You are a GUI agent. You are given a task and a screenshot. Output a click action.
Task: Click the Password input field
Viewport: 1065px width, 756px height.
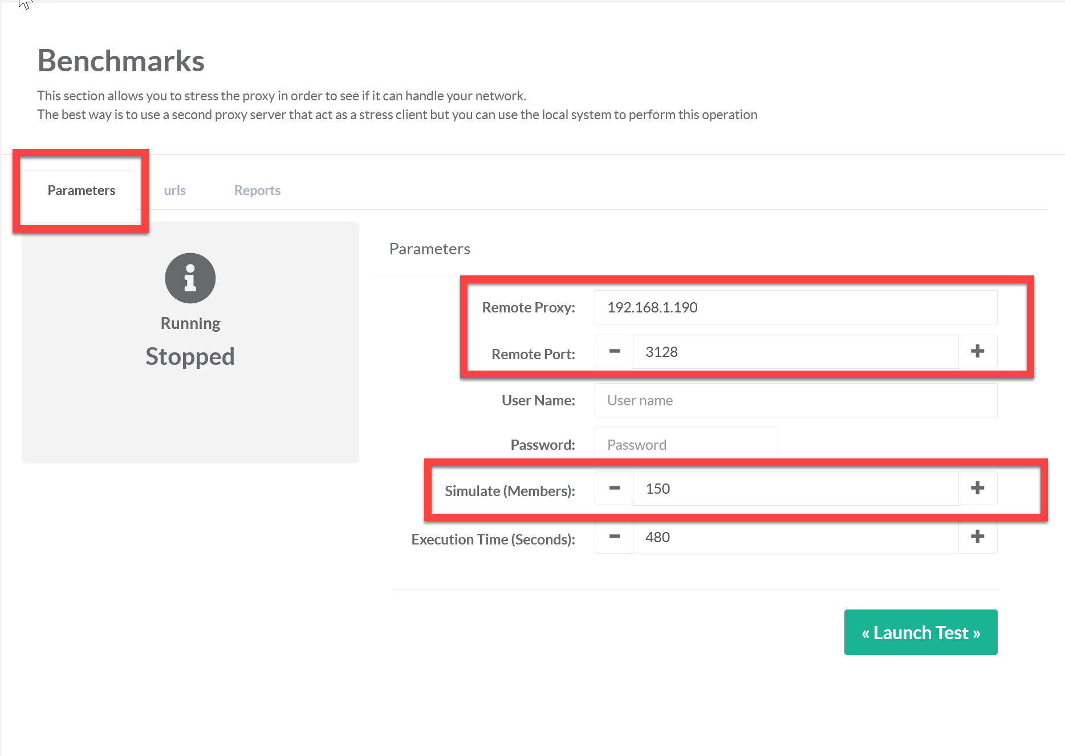[686, 445]
